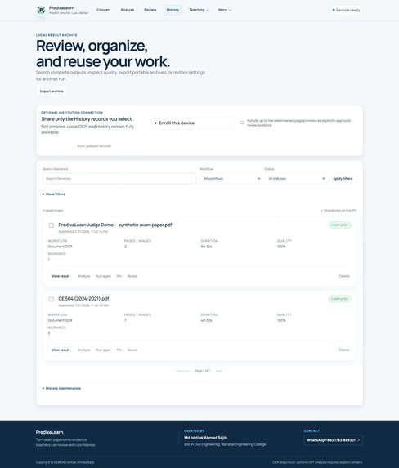
Task: Click the Apply filters button
Action: (x=343, y=179)
